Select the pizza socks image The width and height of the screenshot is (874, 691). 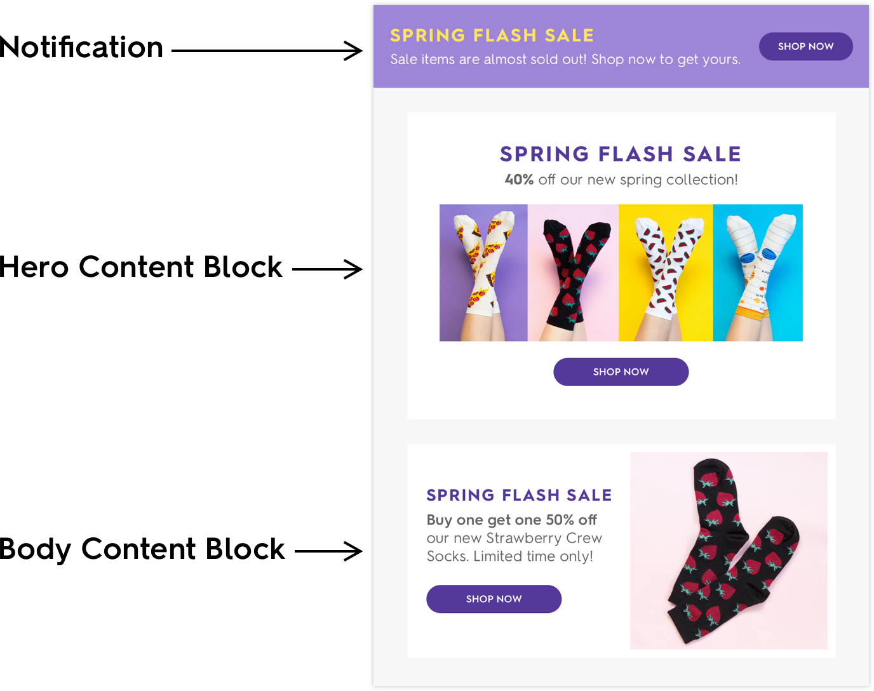pos(483,272)
